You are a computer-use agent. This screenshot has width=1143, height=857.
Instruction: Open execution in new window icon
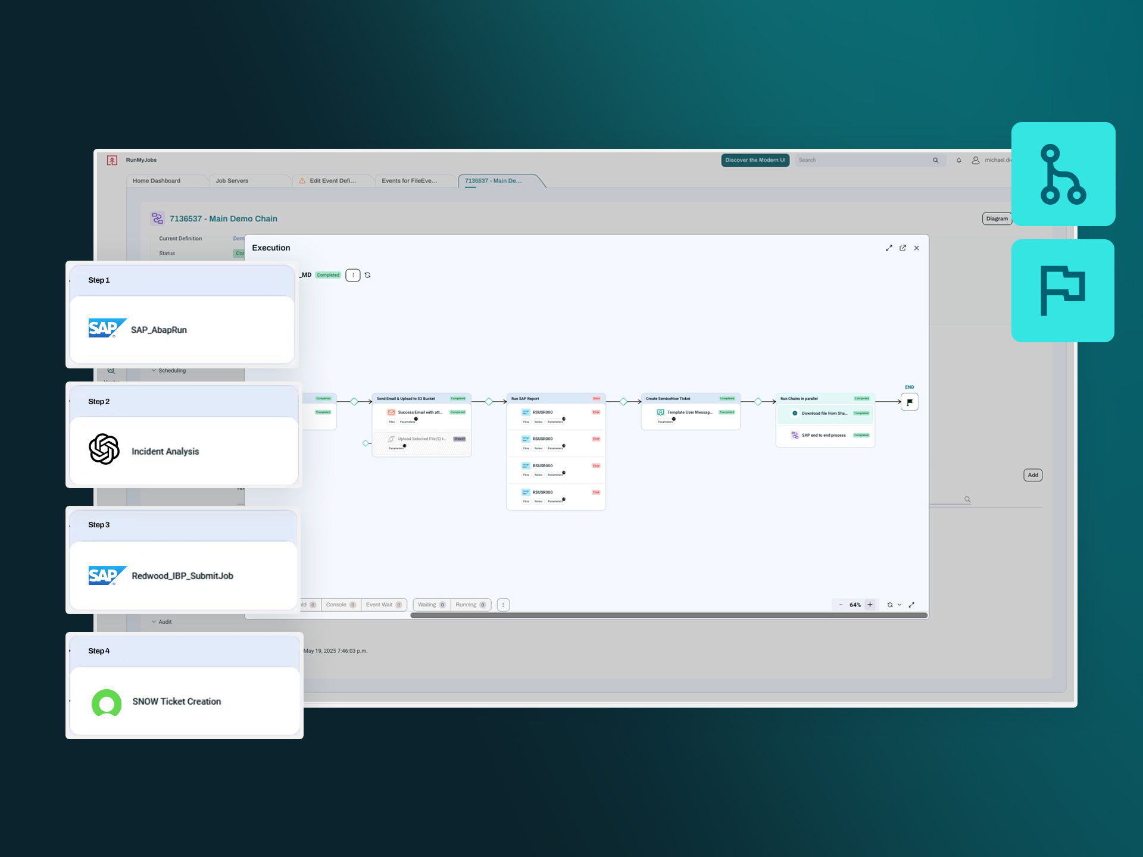point(902,248)
